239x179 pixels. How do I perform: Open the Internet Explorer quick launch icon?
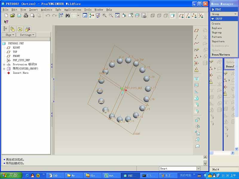tap(27, 175)
